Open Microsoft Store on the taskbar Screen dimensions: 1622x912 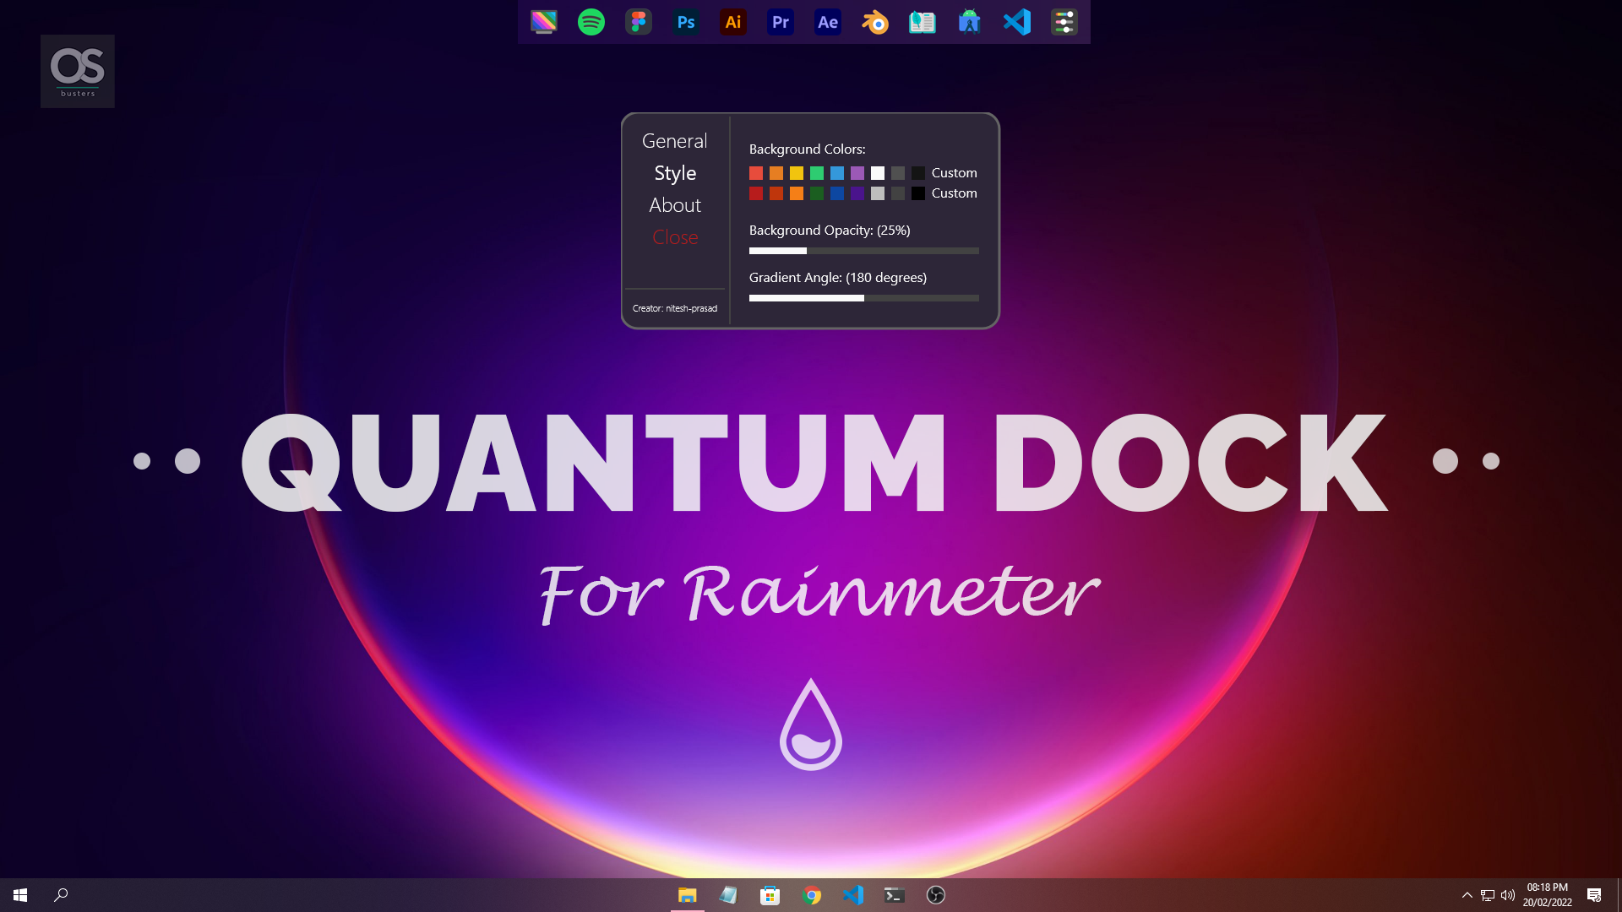coord(770,895)
